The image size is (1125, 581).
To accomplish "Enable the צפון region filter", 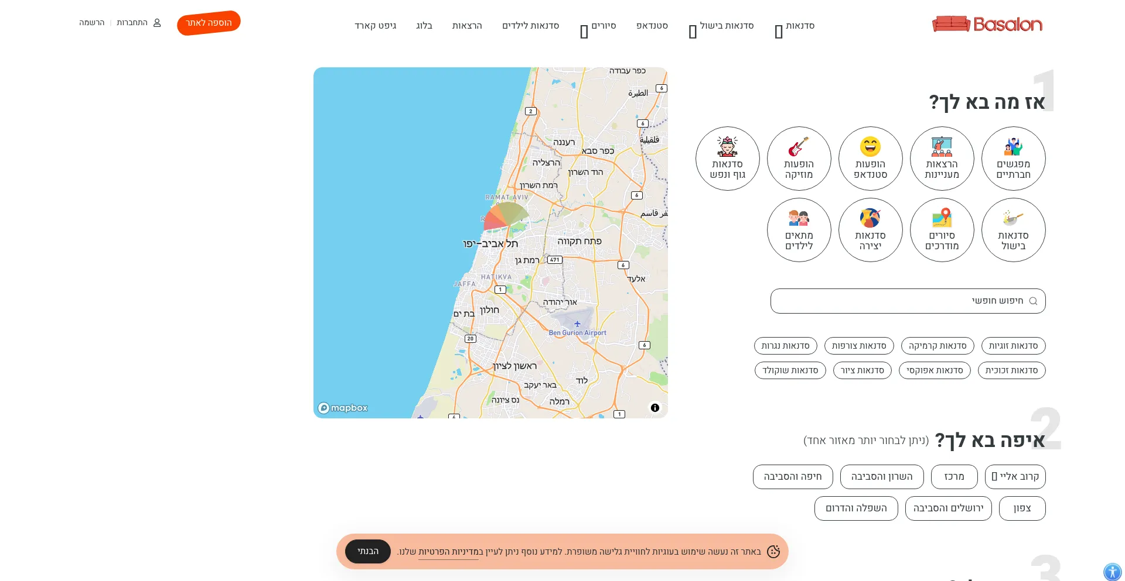I will click(1022, 508).
